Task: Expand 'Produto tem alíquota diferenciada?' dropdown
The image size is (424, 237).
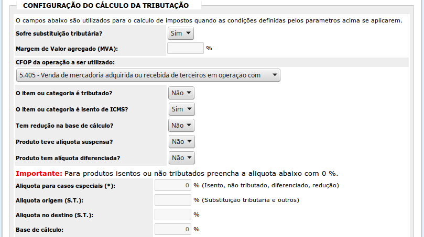Action: [181, 158]
